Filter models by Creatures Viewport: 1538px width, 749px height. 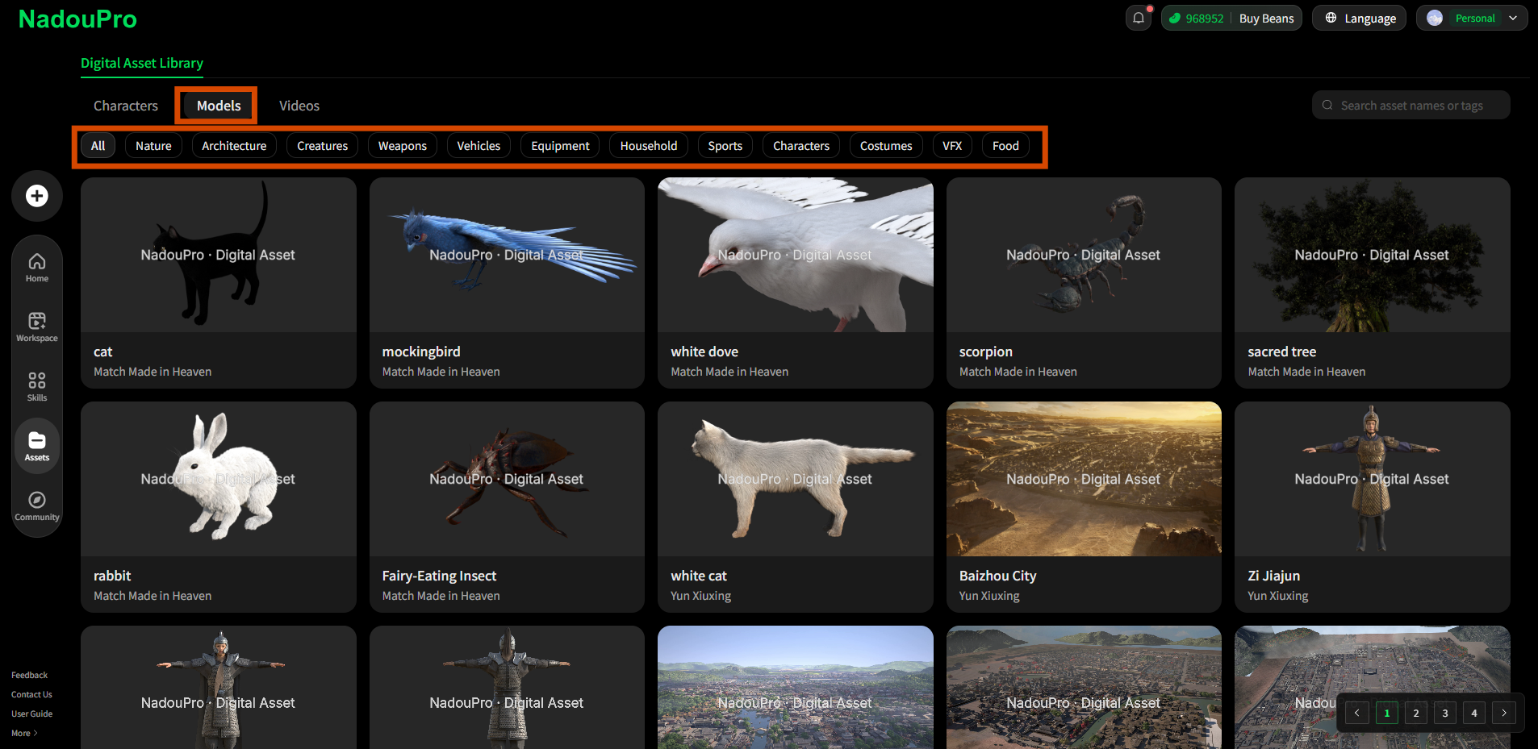(x=323, y=146)
